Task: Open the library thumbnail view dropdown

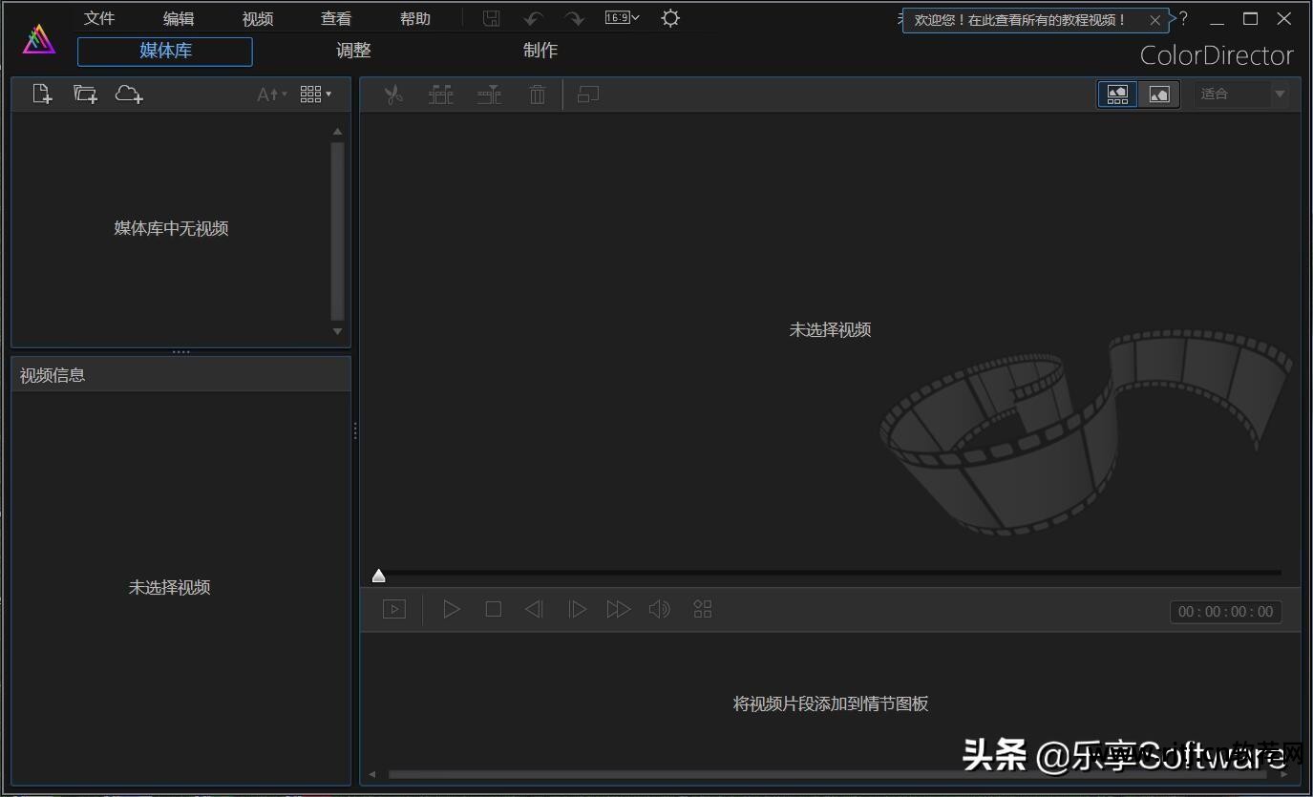Action: click(x=316, y=94)
